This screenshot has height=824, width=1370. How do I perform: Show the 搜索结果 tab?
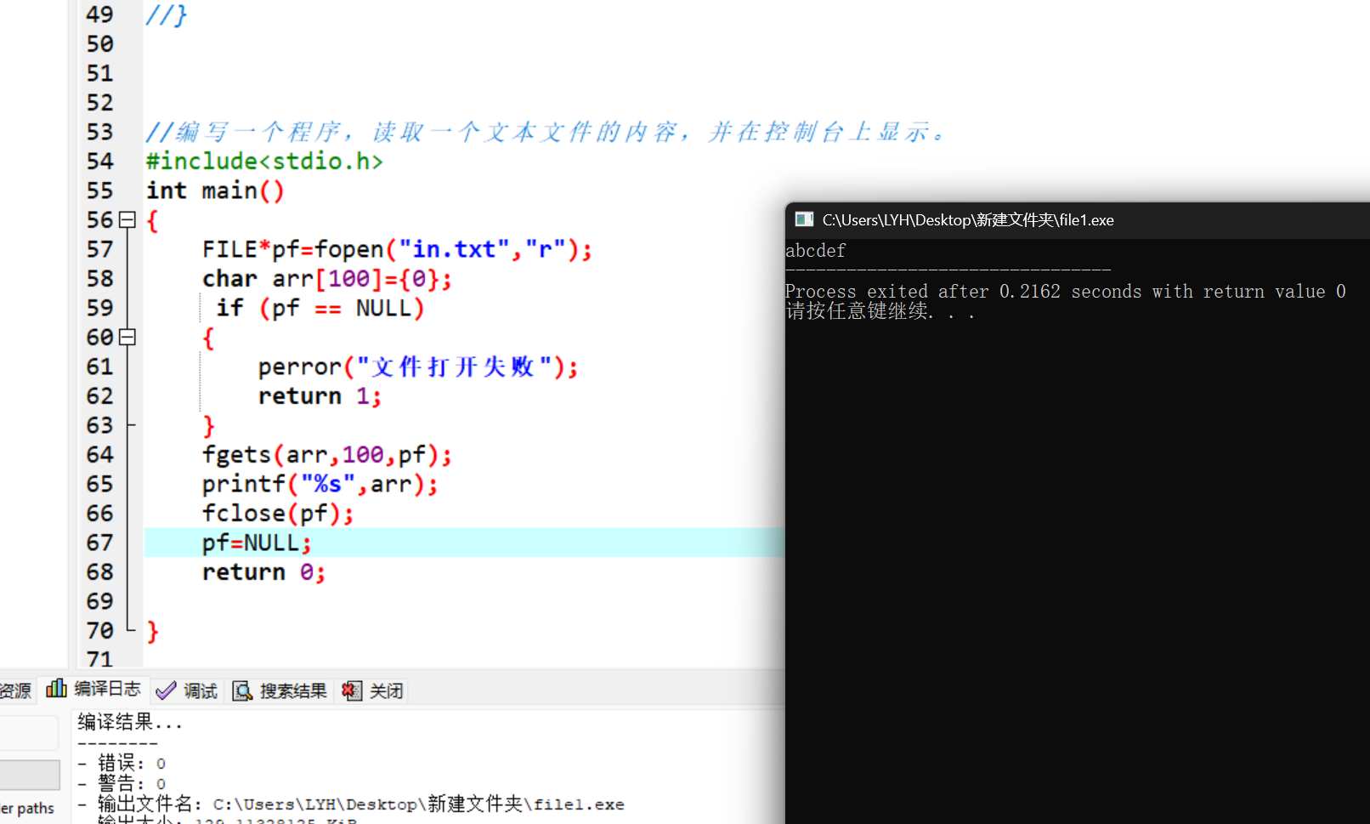[x=280, y=690]
